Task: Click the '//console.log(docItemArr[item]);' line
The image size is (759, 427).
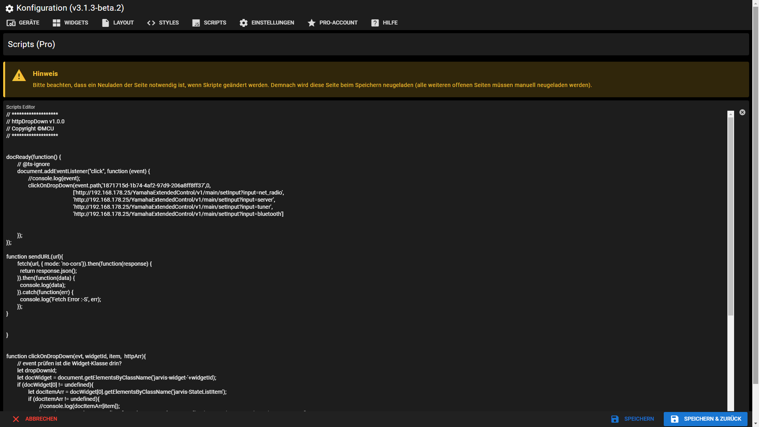Action: [79, 406]
